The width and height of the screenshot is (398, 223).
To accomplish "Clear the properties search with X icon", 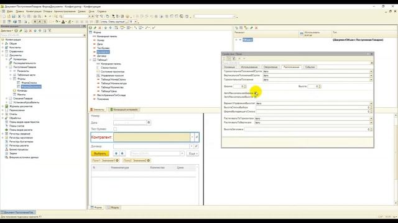I will 372,63.
